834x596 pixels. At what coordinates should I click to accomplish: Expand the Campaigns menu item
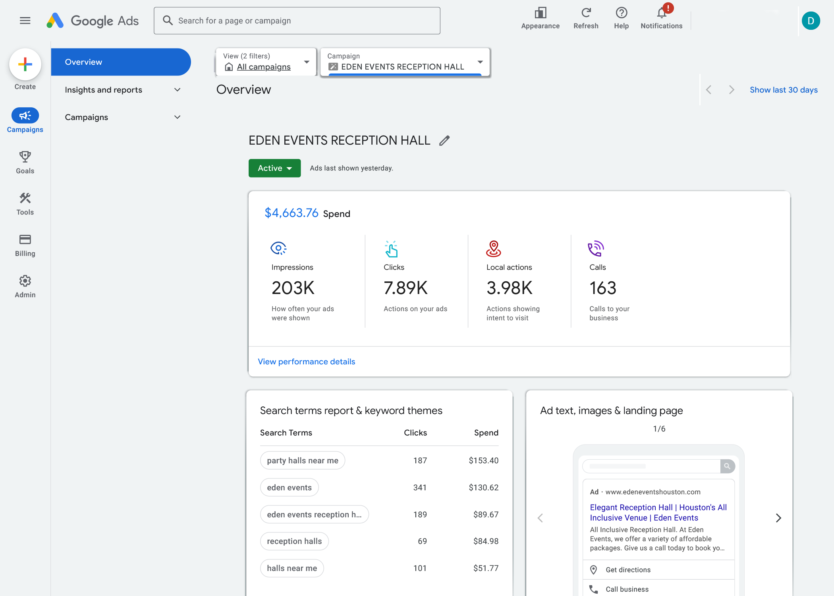click(x=122, y=117)
